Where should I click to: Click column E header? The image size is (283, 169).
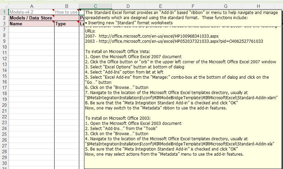[160, 6]
